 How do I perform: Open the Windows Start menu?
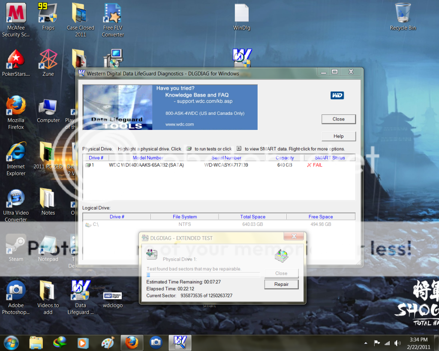point(11,342)
